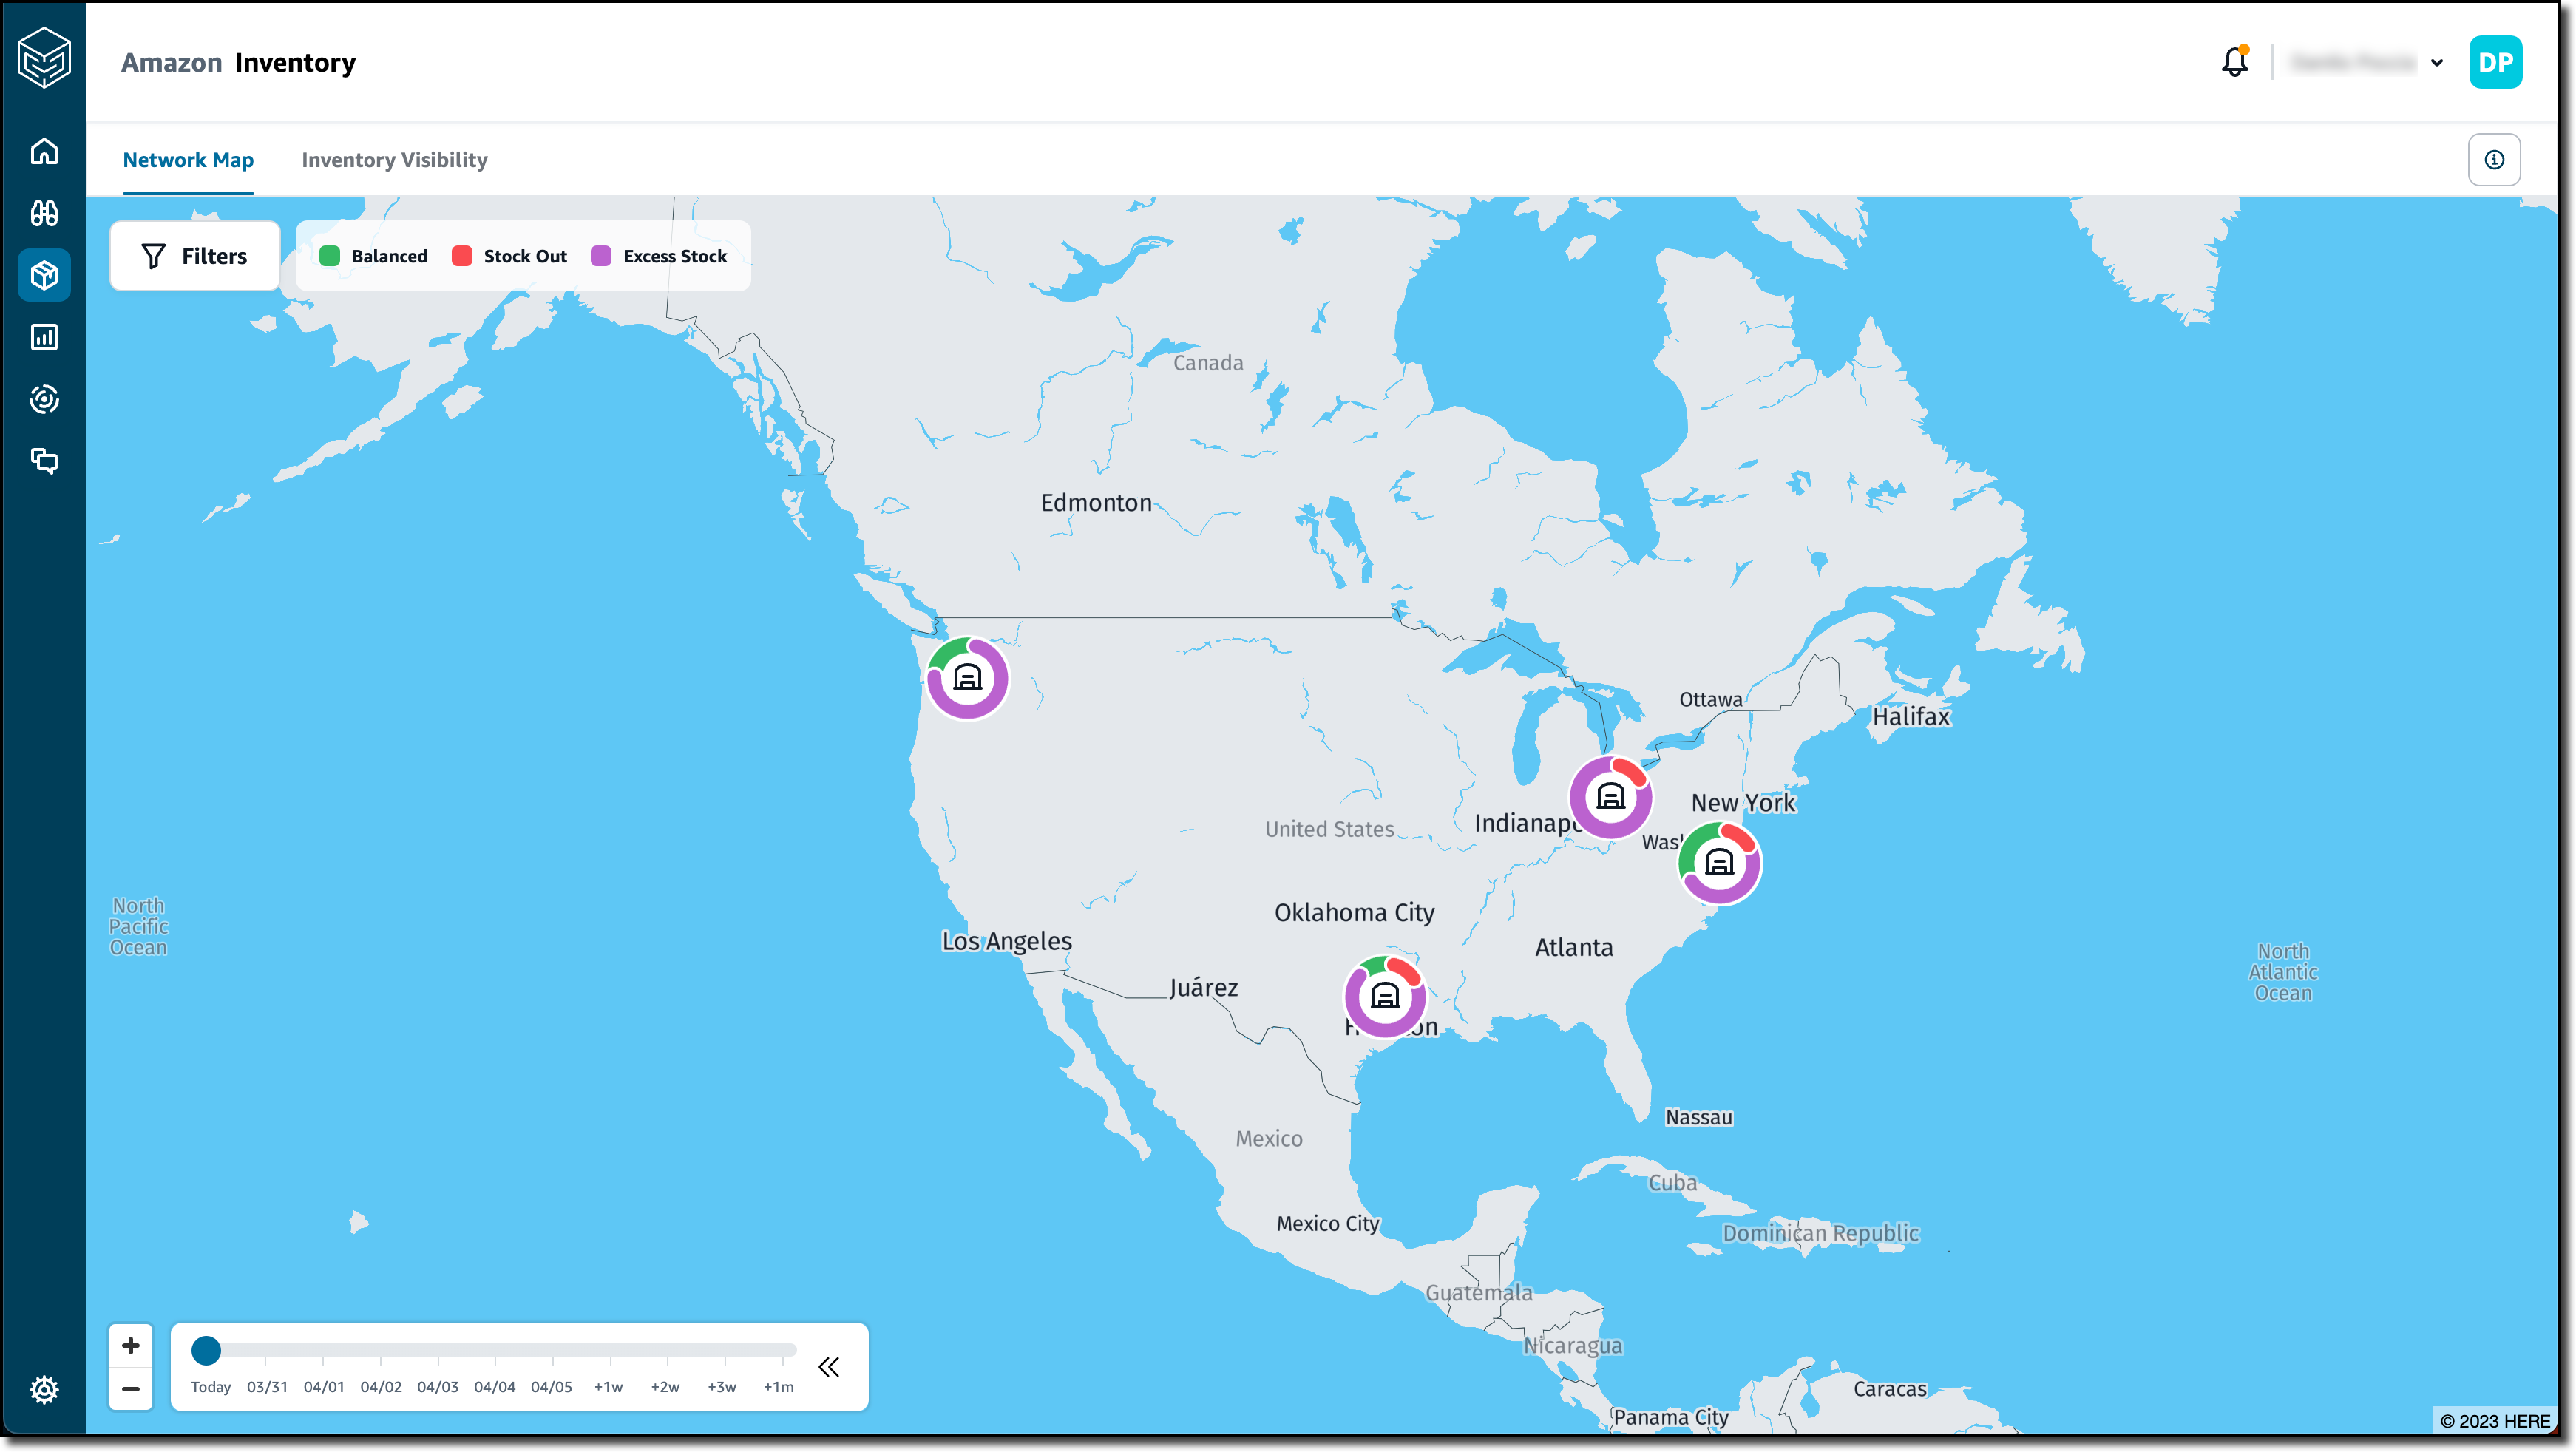Viewport: 2576px width, 1452px height.
Task: Expand the user account dropdown arrow
Action: coord(2437,63)
